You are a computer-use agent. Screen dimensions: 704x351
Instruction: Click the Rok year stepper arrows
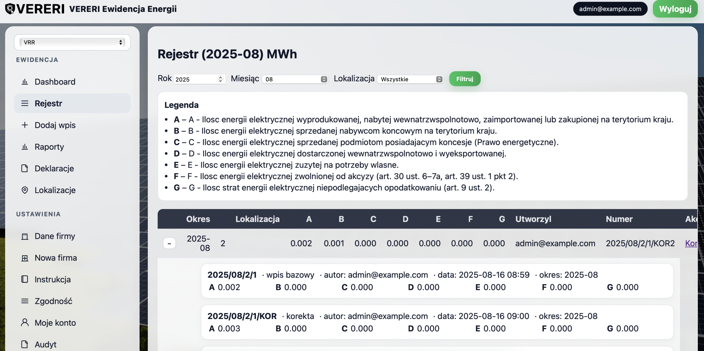220,79
